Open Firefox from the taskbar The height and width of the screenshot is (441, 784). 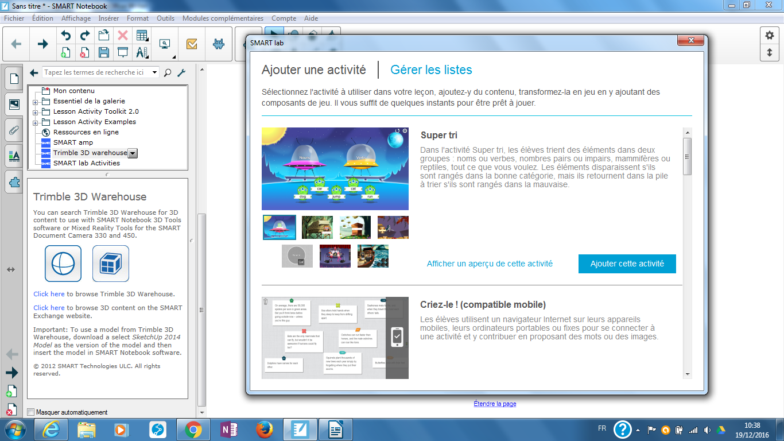click(x=264, y=429)
